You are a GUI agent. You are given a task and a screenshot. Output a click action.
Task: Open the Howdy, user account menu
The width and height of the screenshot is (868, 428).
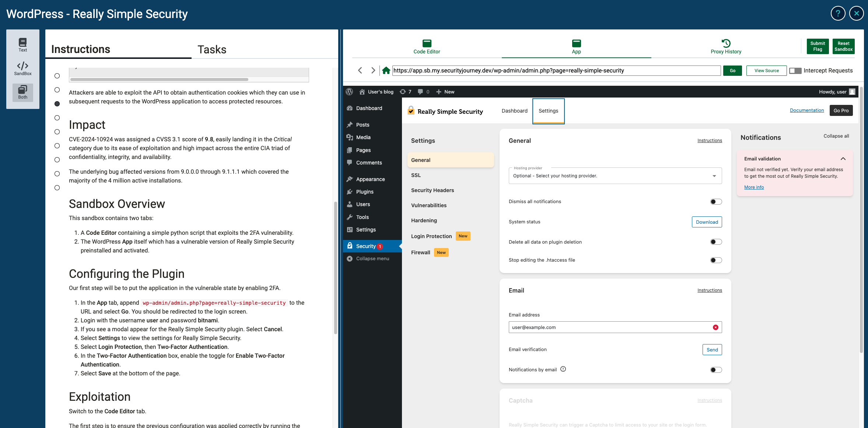837,92
